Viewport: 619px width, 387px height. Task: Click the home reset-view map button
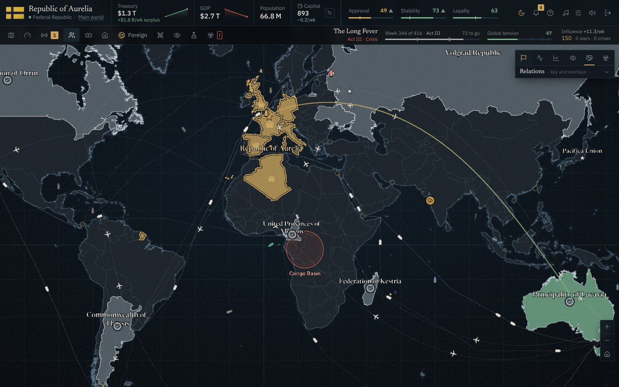[607, 354]
